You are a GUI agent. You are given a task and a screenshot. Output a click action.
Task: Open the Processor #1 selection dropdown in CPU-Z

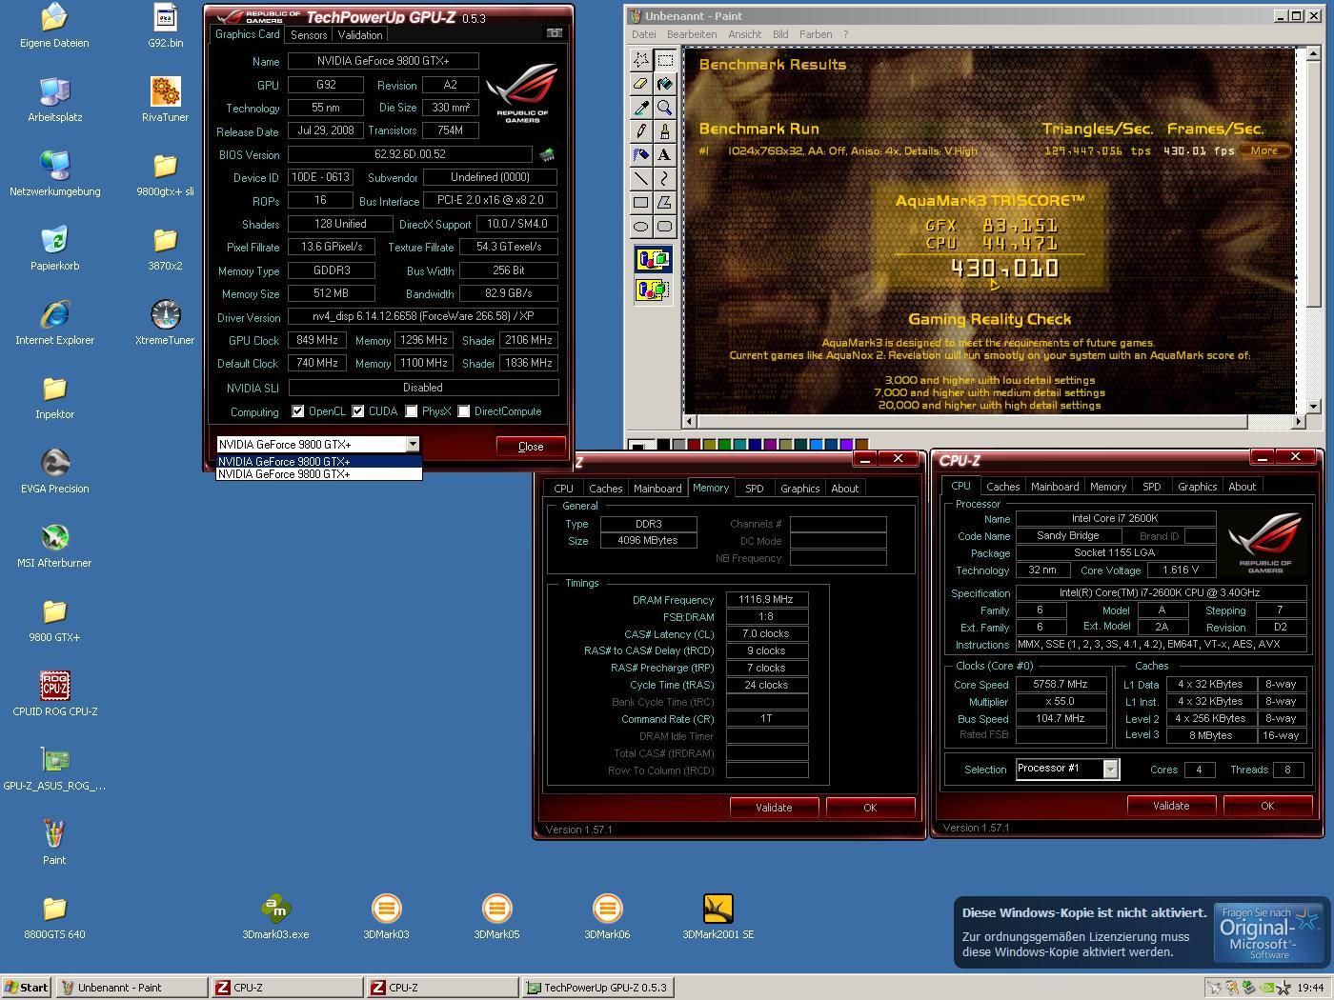[x=1111, y=769]
